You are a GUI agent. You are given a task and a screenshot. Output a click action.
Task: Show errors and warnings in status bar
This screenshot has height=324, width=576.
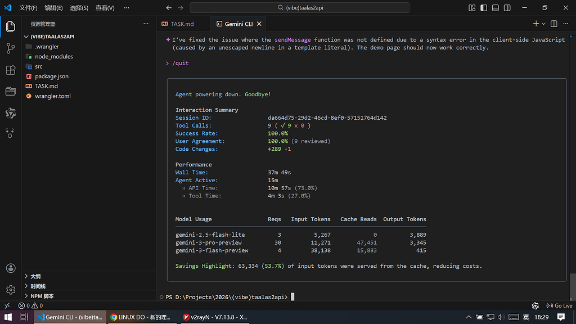(x=30, y=305)
